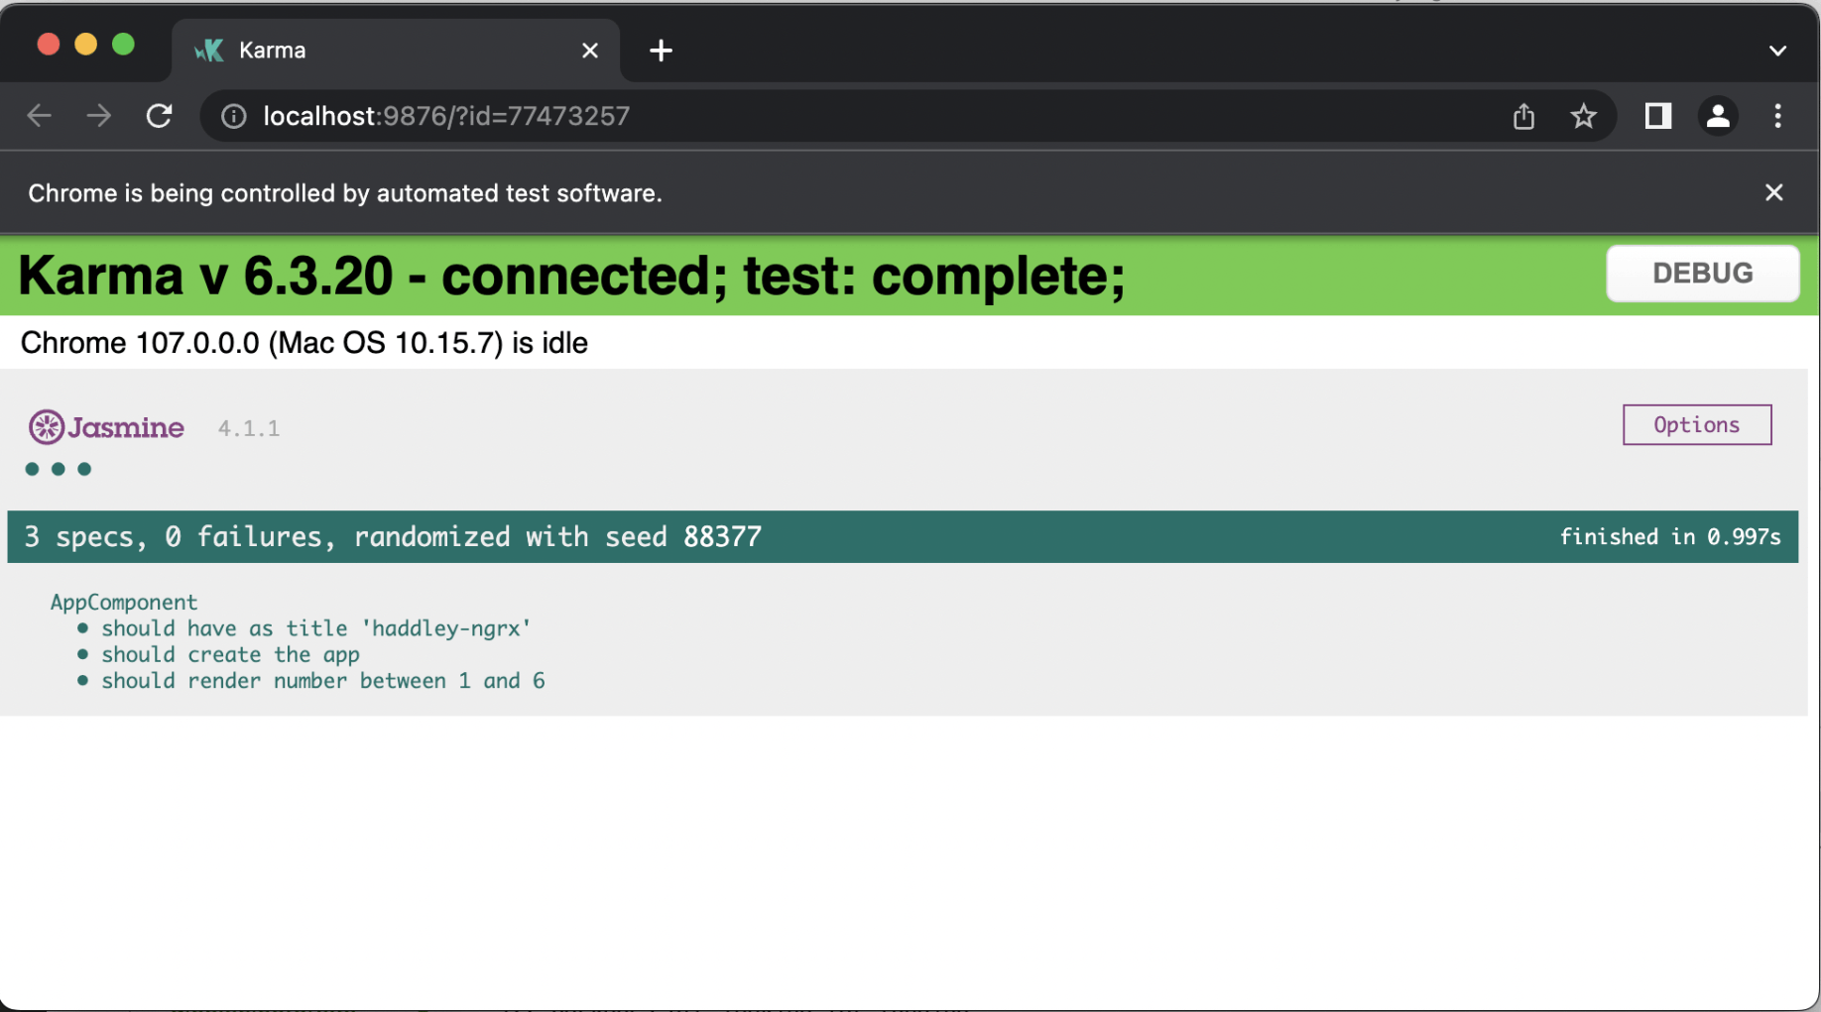Click the AppComponent suite link

point(124,602)
